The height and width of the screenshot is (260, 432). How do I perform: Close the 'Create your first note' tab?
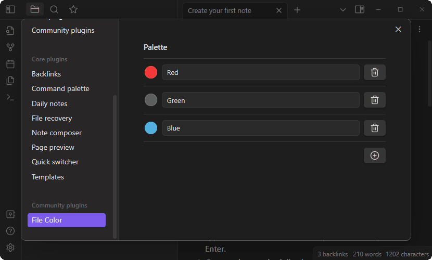pos(279,10)
